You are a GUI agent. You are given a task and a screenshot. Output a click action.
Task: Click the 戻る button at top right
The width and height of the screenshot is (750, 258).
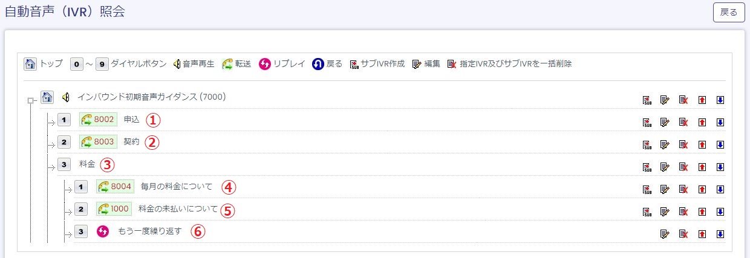pos(729,12)
